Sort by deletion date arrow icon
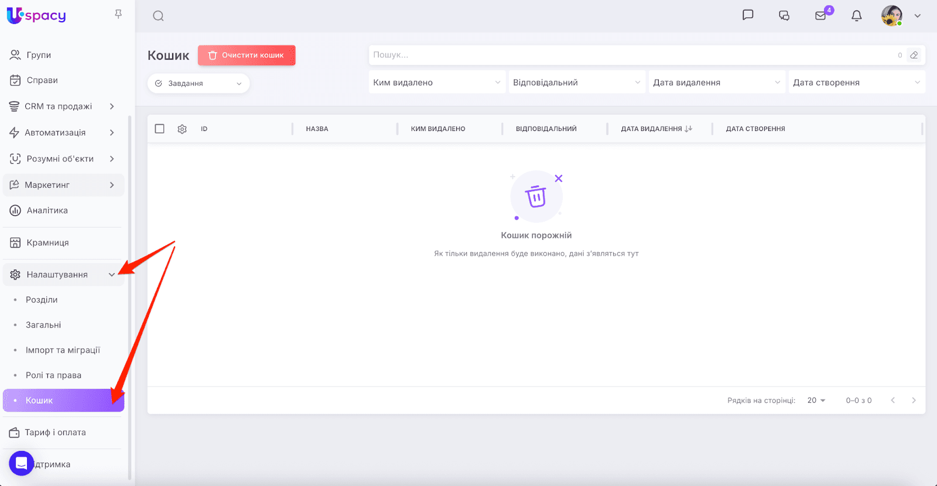This screenshot has height=486, width=937. tap(689, 129)
